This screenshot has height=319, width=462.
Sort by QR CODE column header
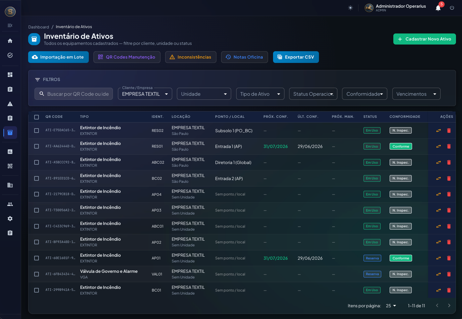(54, 117)
